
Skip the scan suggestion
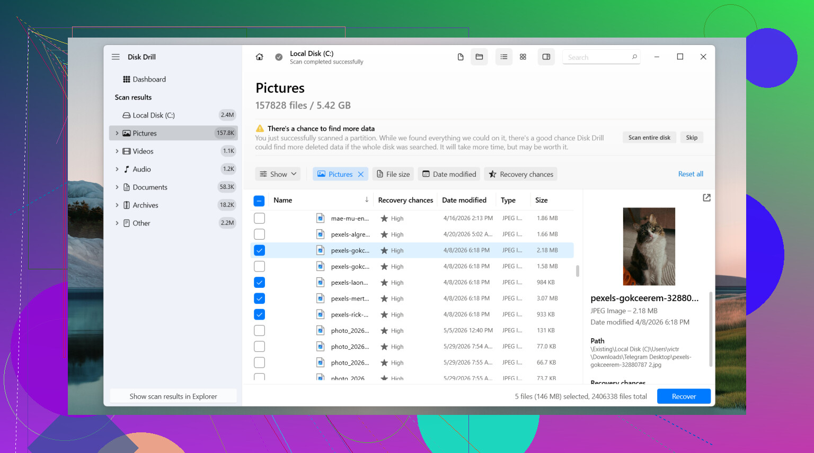[x=692, y=138]
